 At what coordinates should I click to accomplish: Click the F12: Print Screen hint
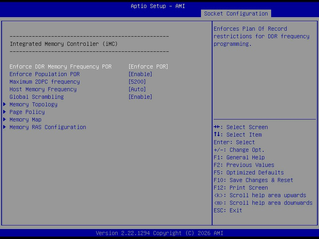[241, 188]
